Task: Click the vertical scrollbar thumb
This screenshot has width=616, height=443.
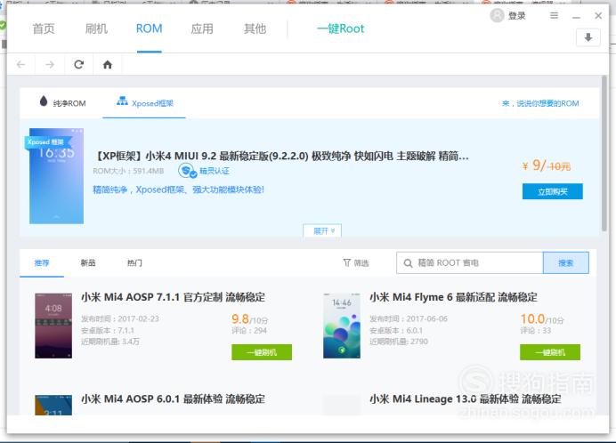Action: point(604,153)
